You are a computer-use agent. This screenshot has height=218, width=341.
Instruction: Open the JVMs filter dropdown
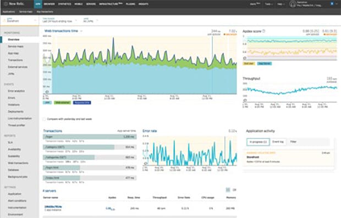point(91,20)
